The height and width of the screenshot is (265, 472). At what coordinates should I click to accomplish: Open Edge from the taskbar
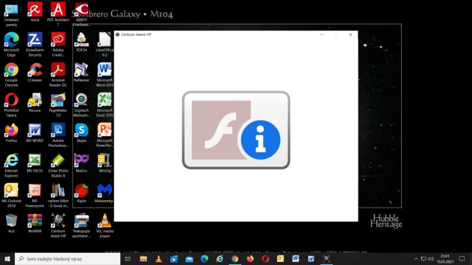click(204, 259)
